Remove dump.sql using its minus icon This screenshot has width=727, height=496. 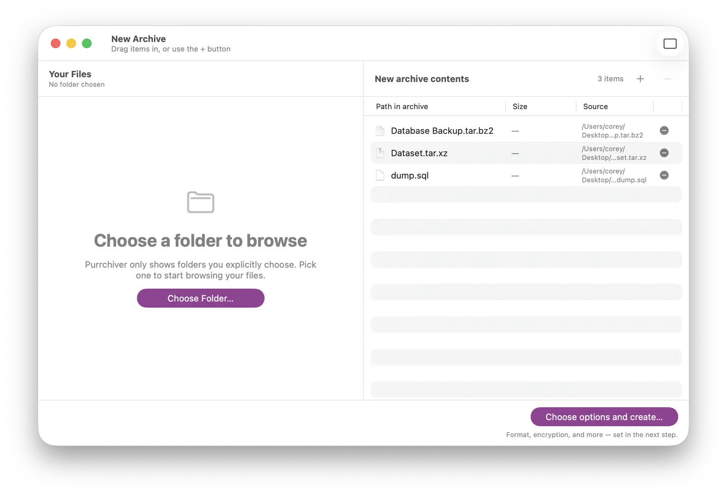[x=664, y=175]
